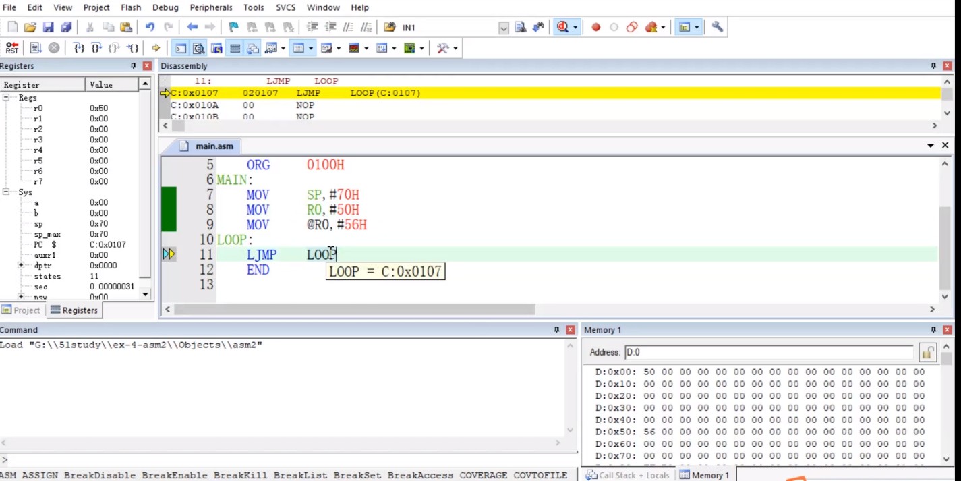This screenshot has width=961, height=481.
Task: Select the main.asm editor tab
Action: pyautogui.click(x=208, y=146)
